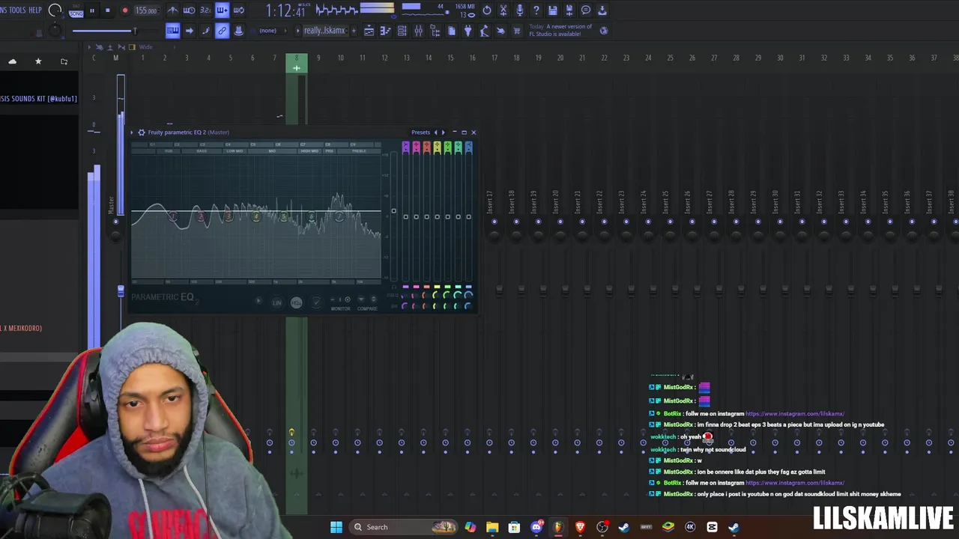
Task: Click the stop button in transport
Action: pyautogui.click(x=108, y=10)
